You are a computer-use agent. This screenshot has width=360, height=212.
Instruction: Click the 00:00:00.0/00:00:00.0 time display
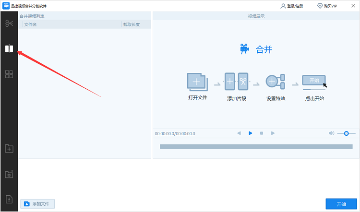pos(175,133)
